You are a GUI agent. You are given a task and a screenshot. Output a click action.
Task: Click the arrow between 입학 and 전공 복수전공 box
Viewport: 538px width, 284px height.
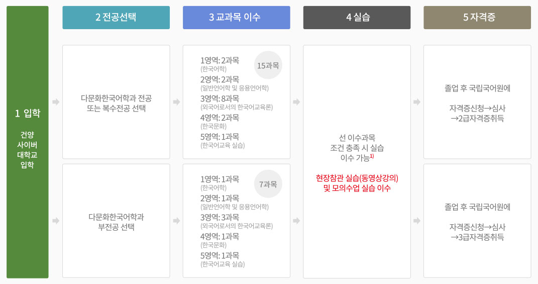click(x=56, y=102)
